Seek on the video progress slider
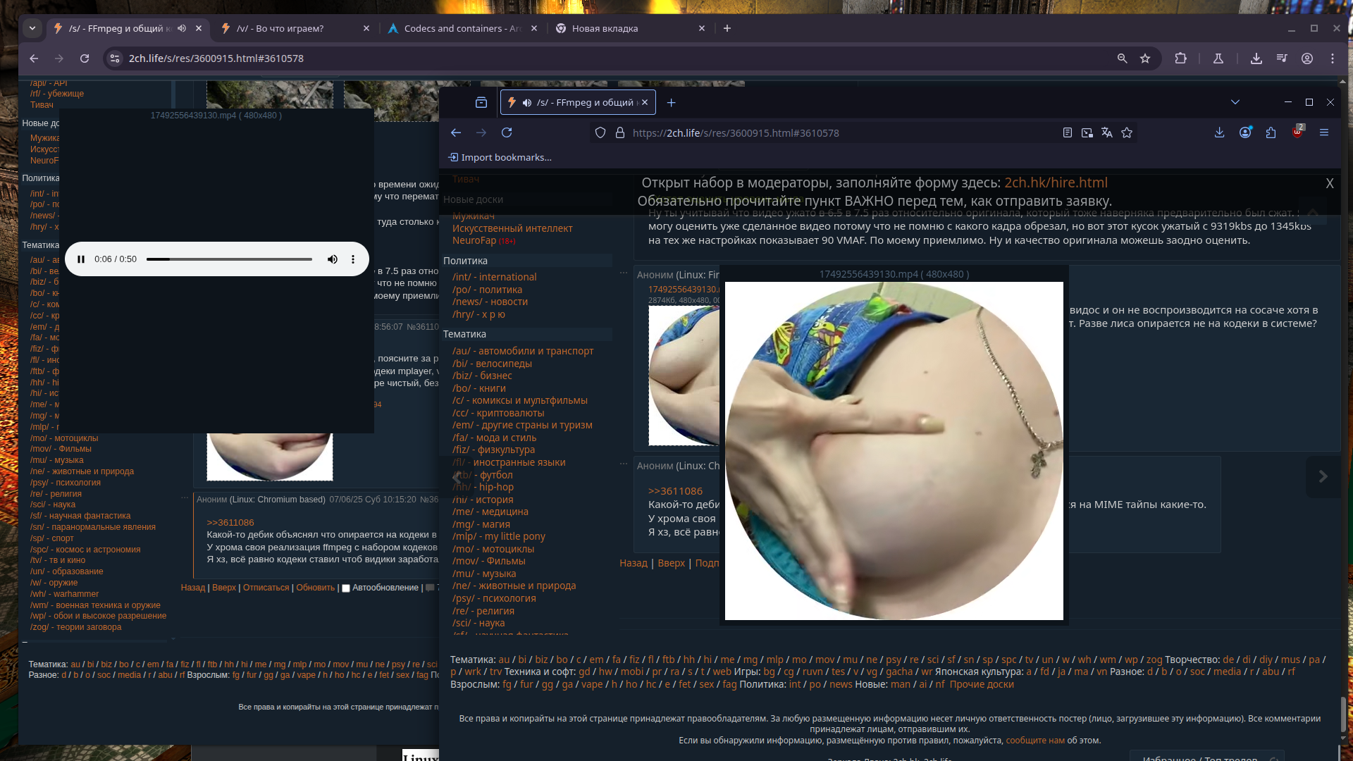The height and width of the screenshot is (761, 1353). [229, 259]
